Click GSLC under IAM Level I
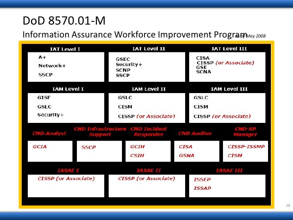 click(44, 107)
